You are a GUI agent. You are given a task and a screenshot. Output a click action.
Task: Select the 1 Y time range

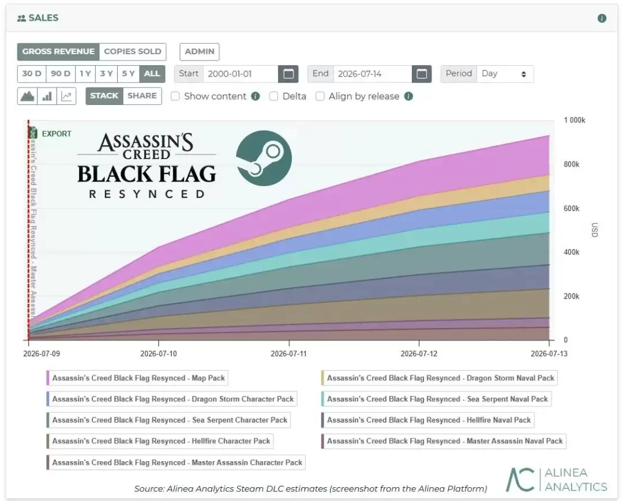(85, 74)
